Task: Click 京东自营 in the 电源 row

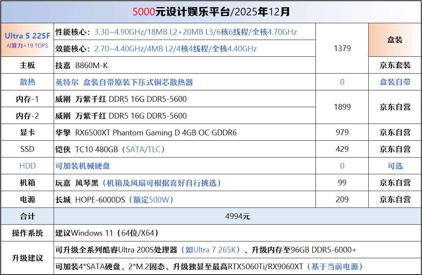Action: pos(395,199)
